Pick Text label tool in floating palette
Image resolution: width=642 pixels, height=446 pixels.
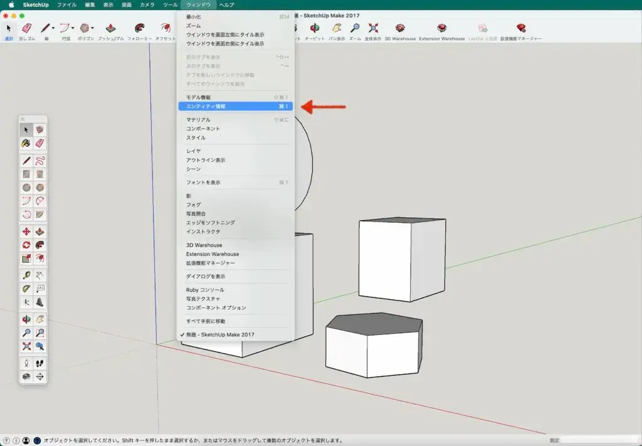[39, 289]
